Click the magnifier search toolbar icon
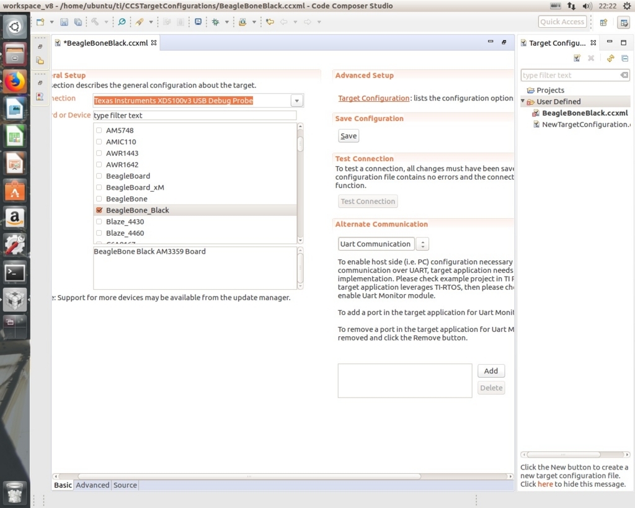 [x=122, y=22]
